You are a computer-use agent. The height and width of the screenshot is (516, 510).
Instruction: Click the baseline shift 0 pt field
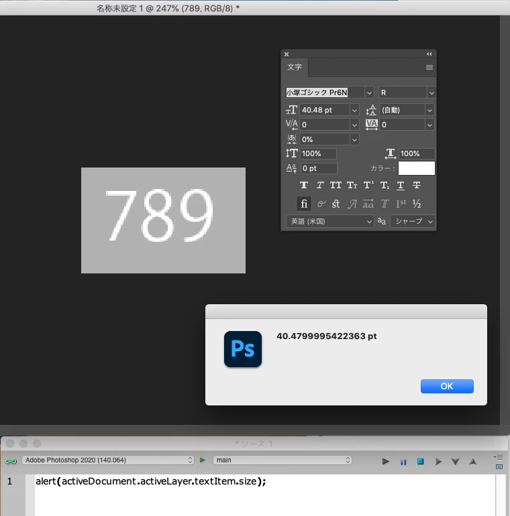(x=319, y=168)
